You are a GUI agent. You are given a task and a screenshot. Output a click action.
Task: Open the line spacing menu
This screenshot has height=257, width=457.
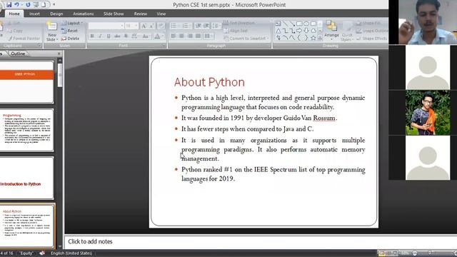[x=216, y=26]
